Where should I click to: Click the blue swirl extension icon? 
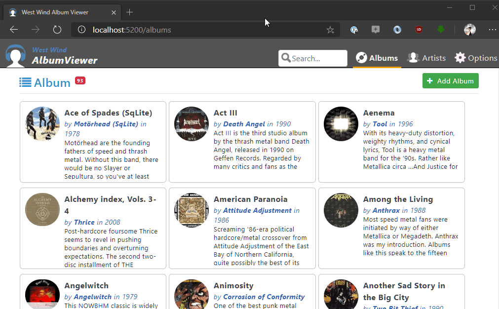[x=397, y=30]
